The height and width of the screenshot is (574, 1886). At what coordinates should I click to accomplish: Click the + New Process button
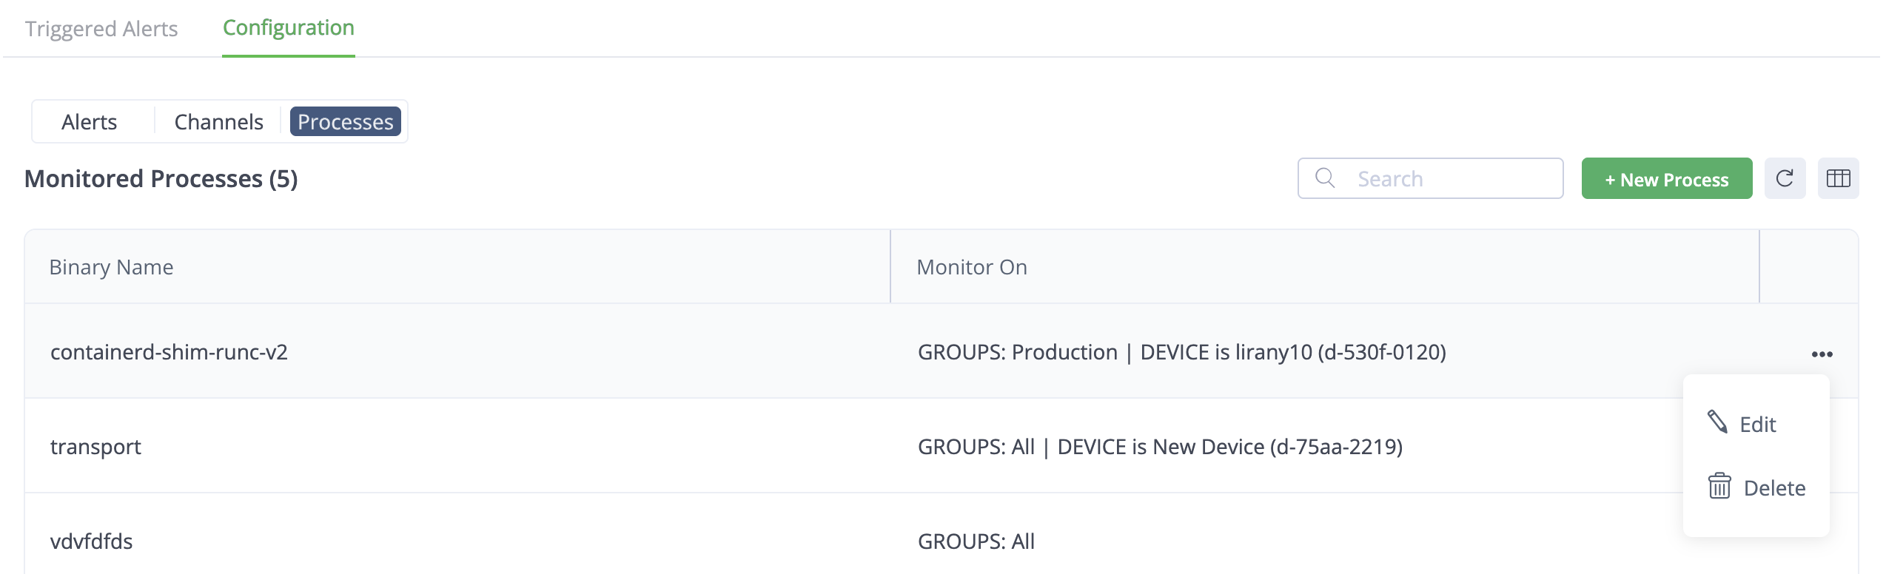(1666, 179)
